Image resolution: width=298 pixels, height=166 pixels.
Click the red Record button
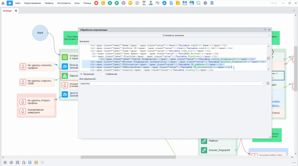(x=96, y=3)
